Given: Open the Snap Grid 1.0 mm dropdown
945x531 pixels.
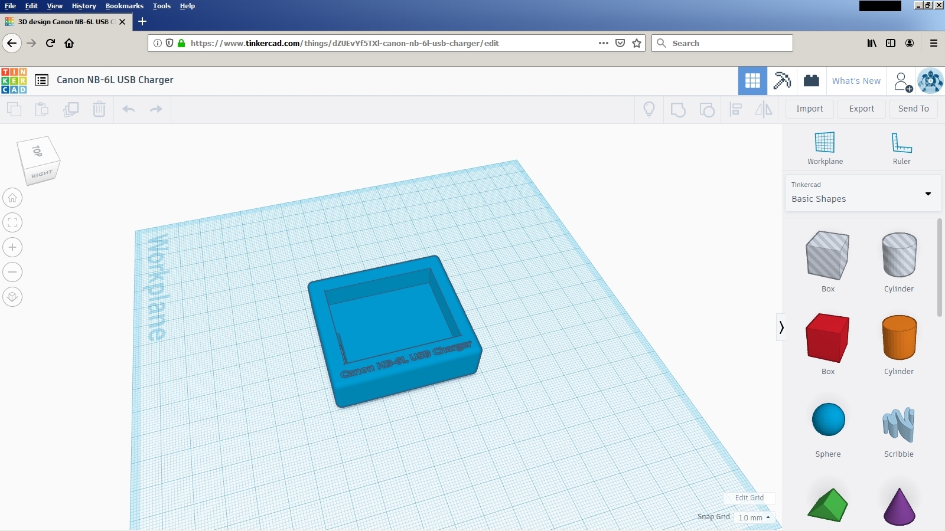Looking at the screenshot, I should coord(754,517).
